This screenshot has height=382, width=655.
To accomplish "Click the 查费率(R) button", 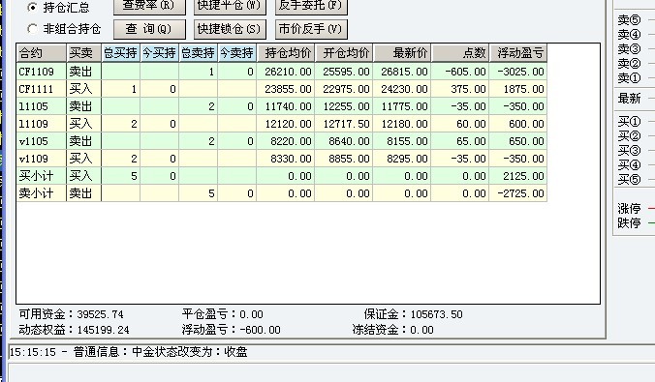I will click(x=149, y=6).
